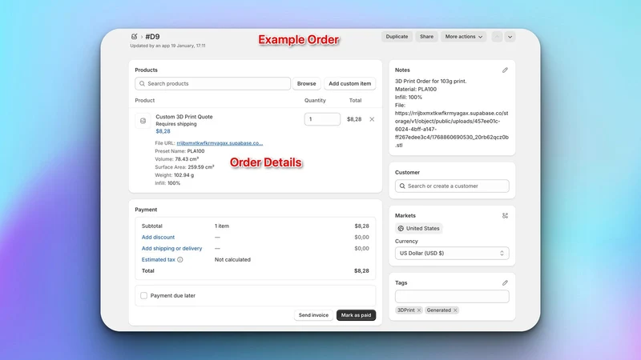
Task: Click the Surface Area 259.59 cm² value
Action: pyautogui.click(x=201, y=167)
